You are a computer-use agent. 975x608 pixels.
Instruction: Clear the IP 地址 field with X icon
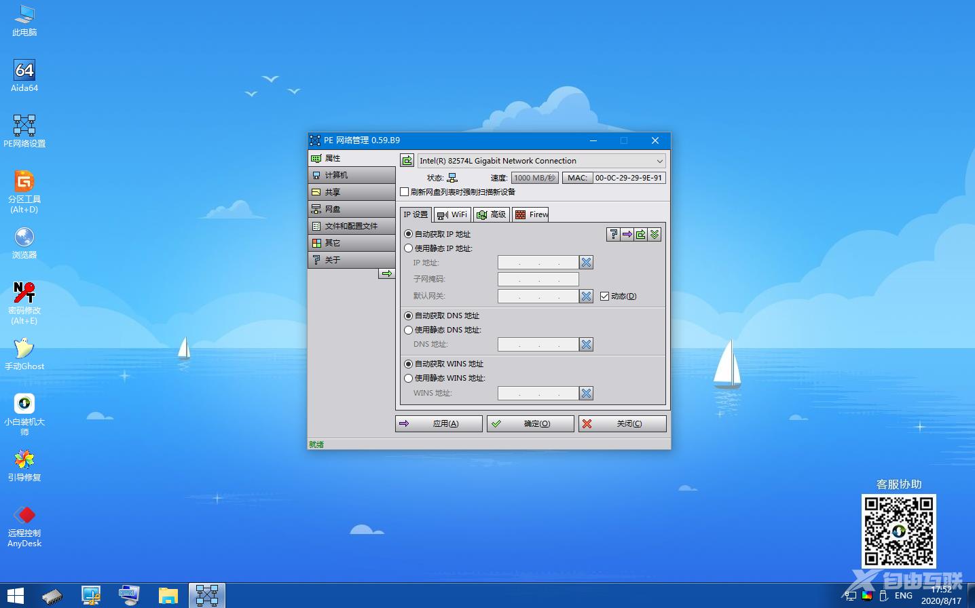(587, 262)
